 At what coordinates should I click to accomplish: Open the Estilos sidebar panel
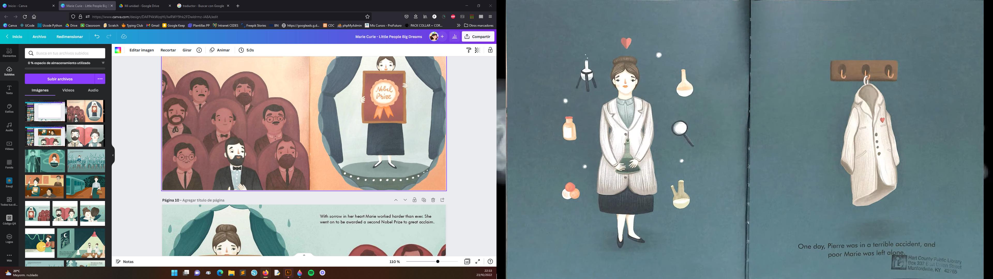pyautogui.click(x=9, y=108)
